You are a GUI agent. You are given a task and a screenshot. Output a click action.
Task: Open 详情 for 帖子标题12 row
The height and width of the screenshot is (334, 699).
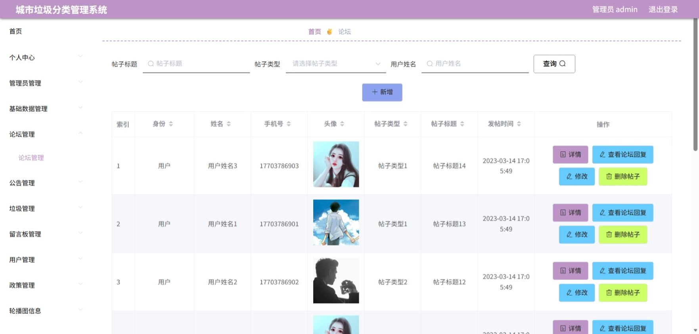571,271
